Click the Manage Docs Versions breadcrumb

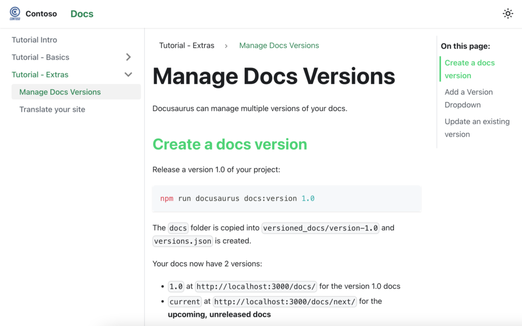click(279, 45)
